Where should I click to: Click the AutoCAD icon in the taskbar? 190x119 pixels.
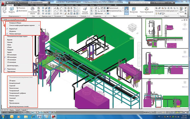tap(54, 117)
